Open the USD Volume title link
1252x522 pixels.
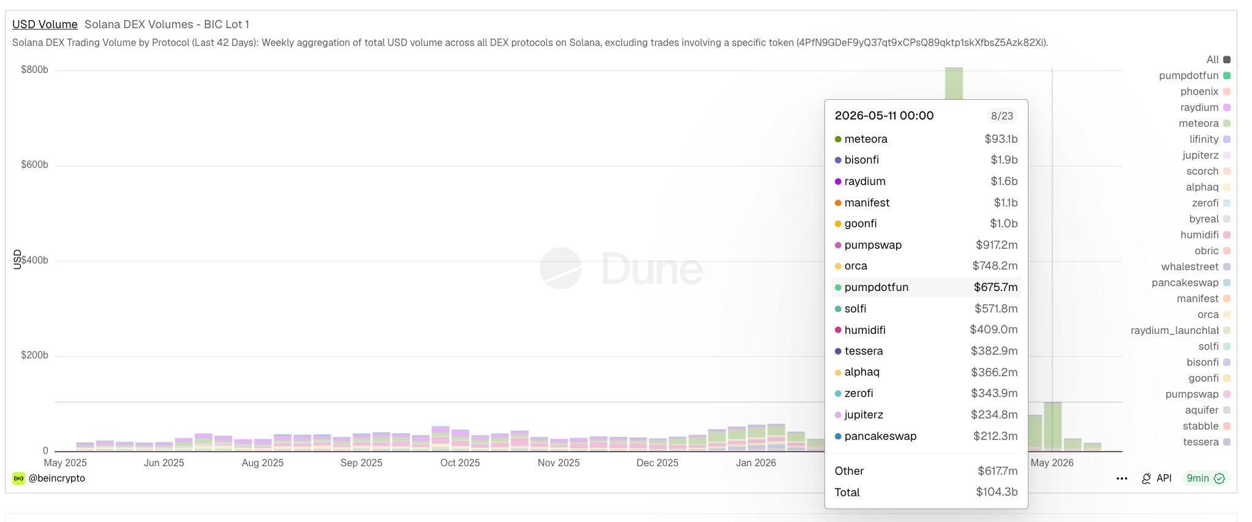(45, 25)
